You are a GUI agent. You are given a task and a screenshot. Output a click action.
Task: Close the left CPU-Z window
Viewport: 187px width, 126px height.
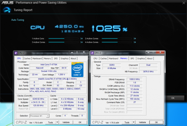(x=84, y=52)
